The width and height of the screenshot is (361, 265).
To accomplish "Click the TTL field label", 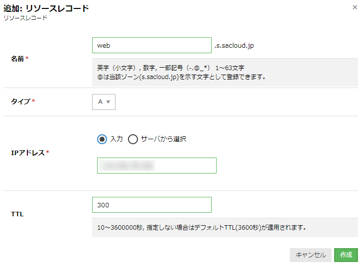I will point(17,214).
